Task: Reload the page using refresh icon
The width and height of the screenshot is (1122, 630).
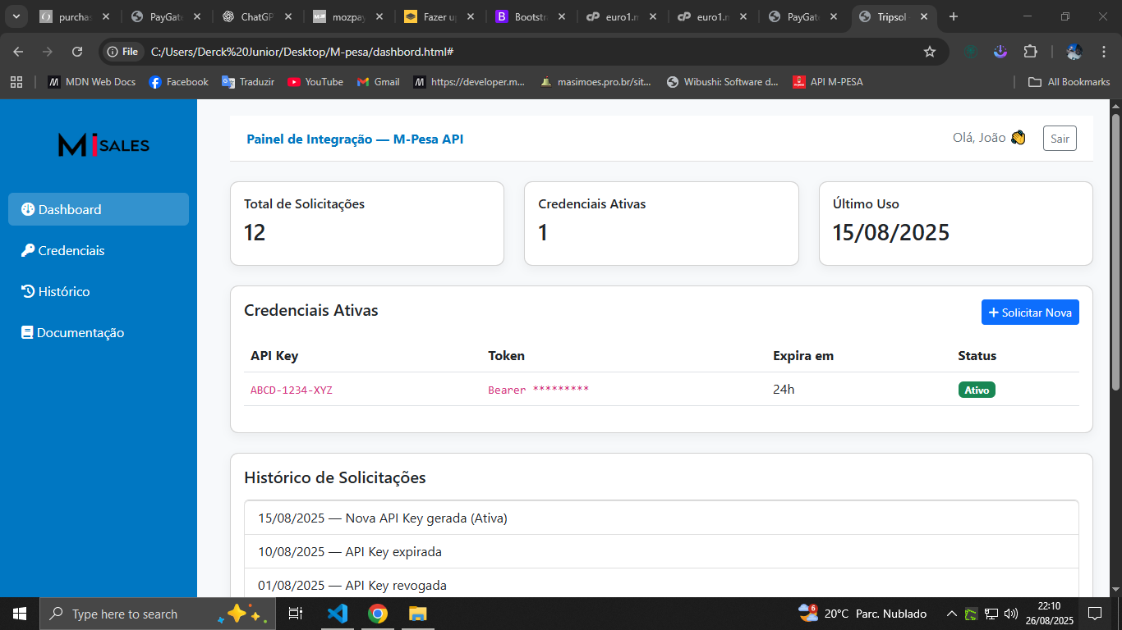Action: click(77, 52)
